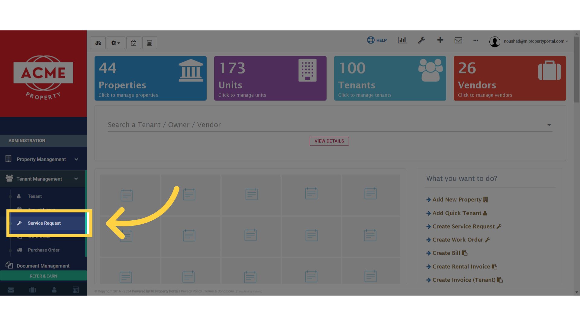580x326 pixels.
Task: Click the Document Management copy icon
Action: [x=9, y=265]
